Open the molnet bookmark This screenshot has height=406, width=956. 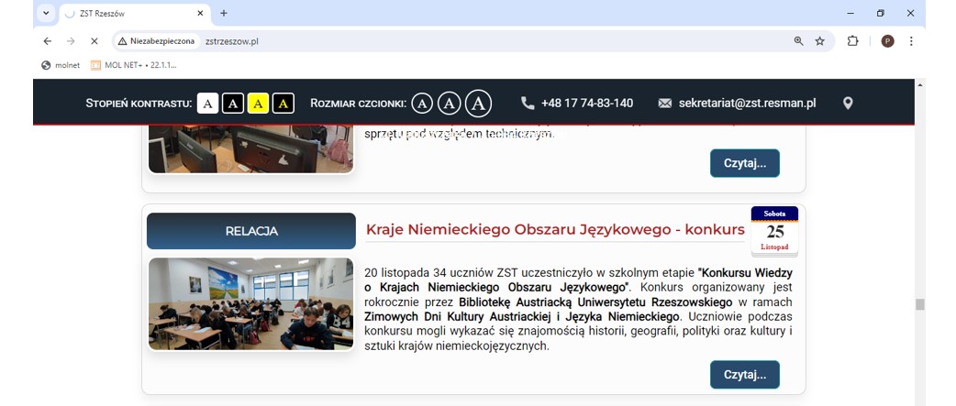(61, 65)
